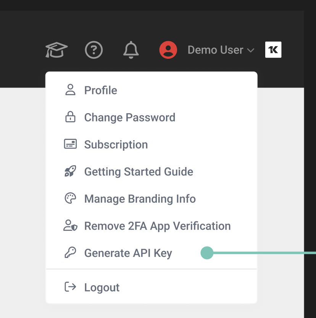Click the key icon for API key

70,253
